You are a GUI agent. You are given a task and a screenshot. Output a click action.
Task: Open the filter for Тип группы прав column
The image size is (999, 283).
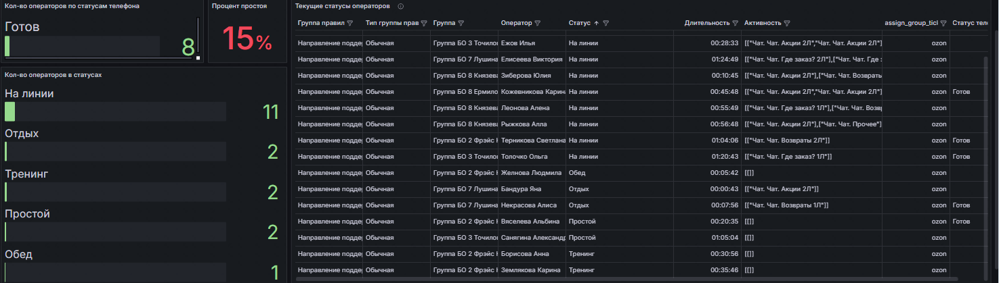423,23
